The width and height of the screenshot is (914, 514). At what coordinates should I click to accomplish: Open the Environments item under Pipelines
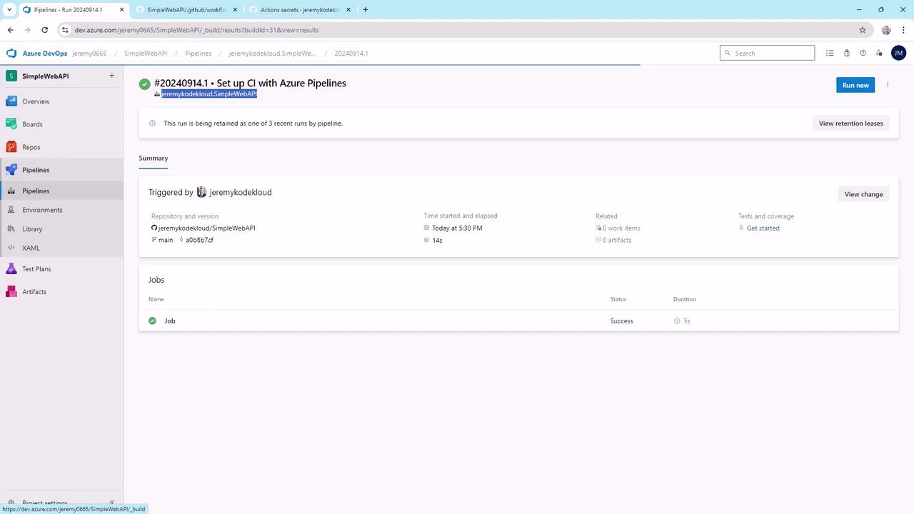click(x=42, y=210)
